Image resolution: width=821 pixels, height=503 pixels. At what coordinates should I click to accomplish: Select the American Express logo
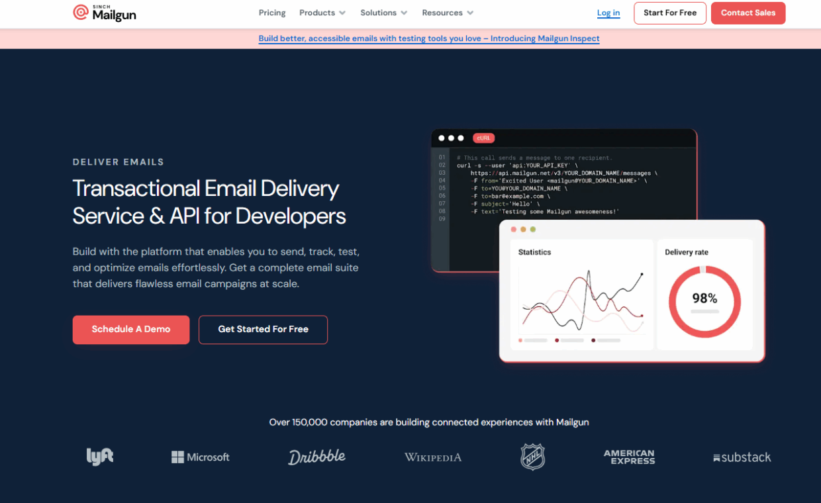629,457
